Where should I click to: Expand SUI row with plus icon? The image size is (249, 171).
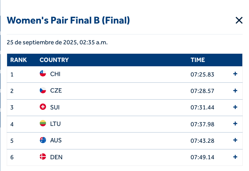(235, 107)
